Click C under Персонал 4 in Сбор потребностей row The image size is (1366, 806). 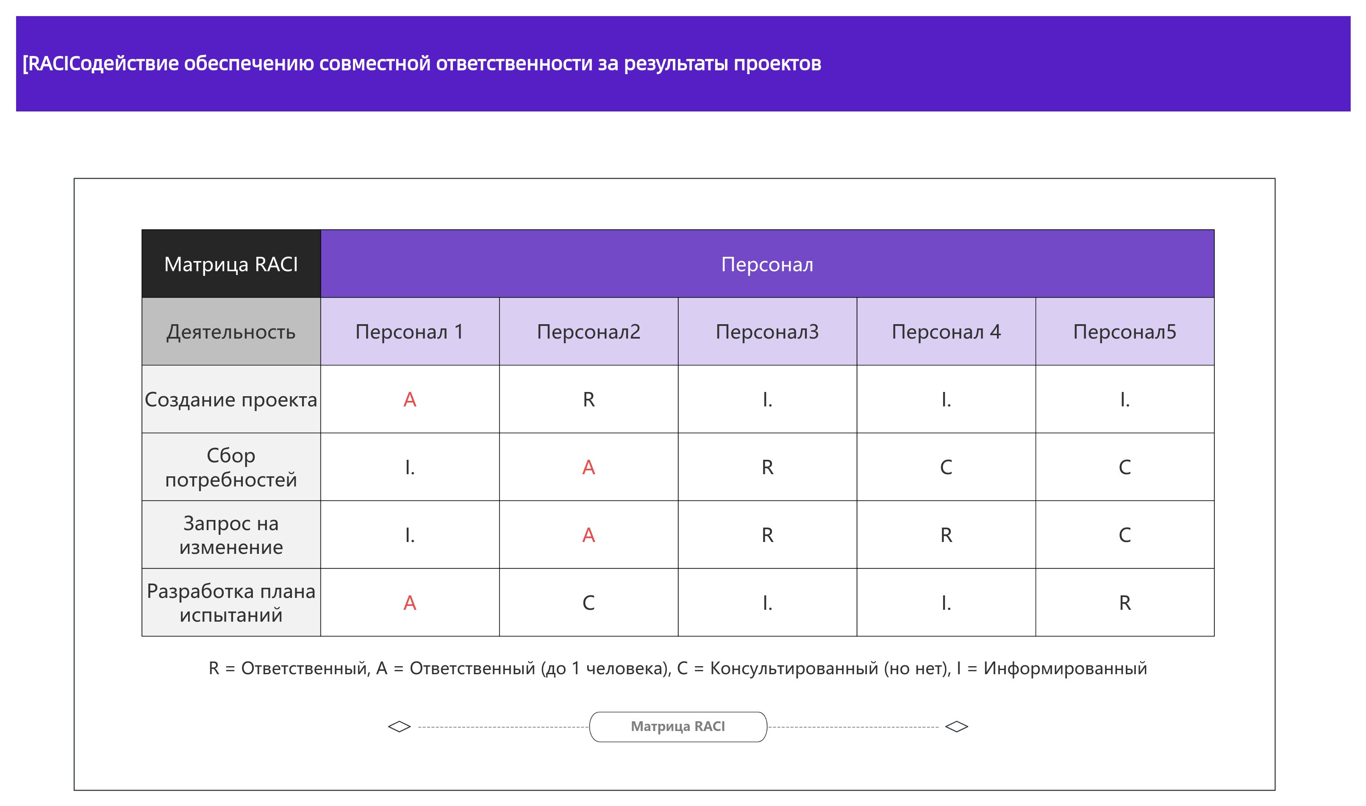coord(946,467)
